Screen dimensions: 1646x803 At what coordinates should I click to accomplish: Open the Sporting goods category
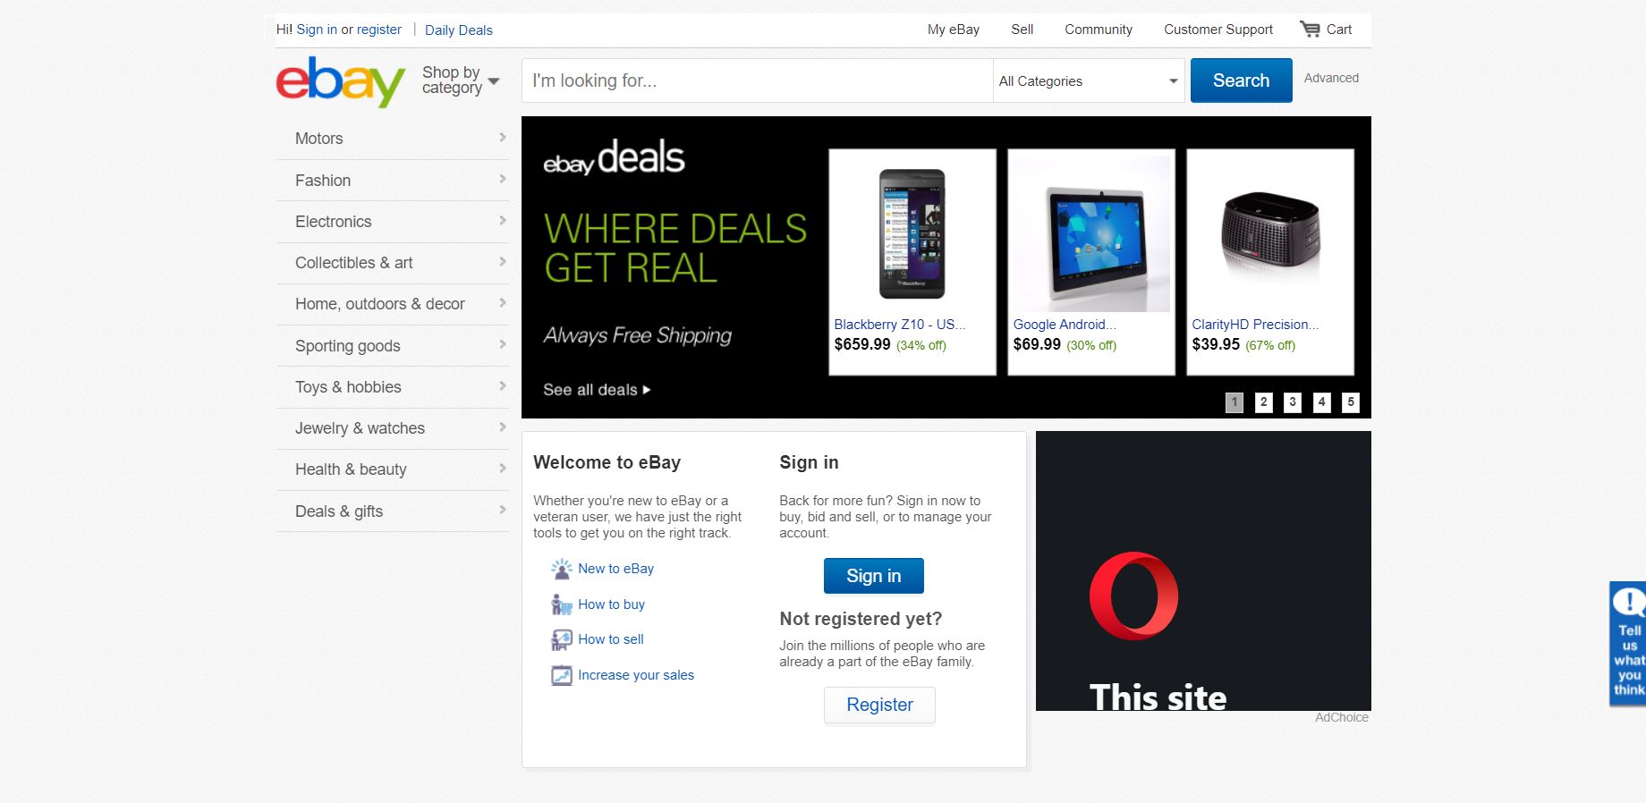pyautogui.click(x=393, y=346)
